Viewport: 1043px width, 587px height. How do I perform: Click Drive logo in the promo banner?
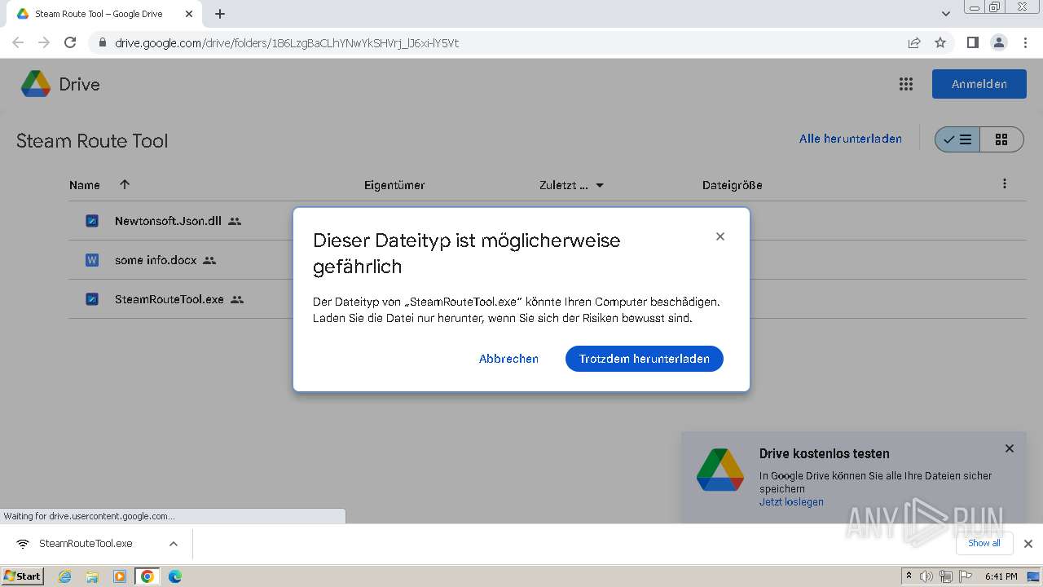coord(720,470)
